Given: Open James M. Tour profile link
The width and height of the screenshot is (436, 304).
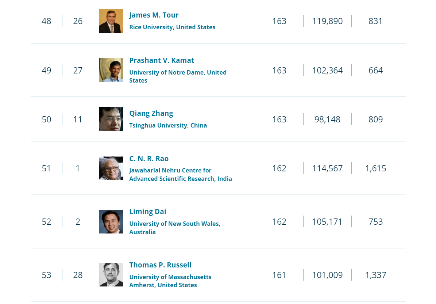Looking at the screenshot, I should point(154,15).
